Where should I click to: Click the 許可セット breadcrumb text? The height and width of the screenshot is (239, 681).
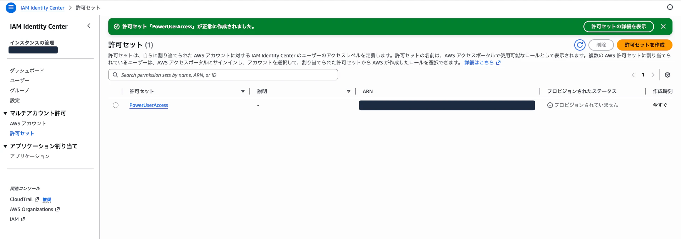pyautogui.click(x=88, y=8)
